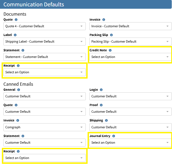172x164 pixels.
Task: Open the Quote 4 - Customer Default dropdown
Action: [44, 26]
